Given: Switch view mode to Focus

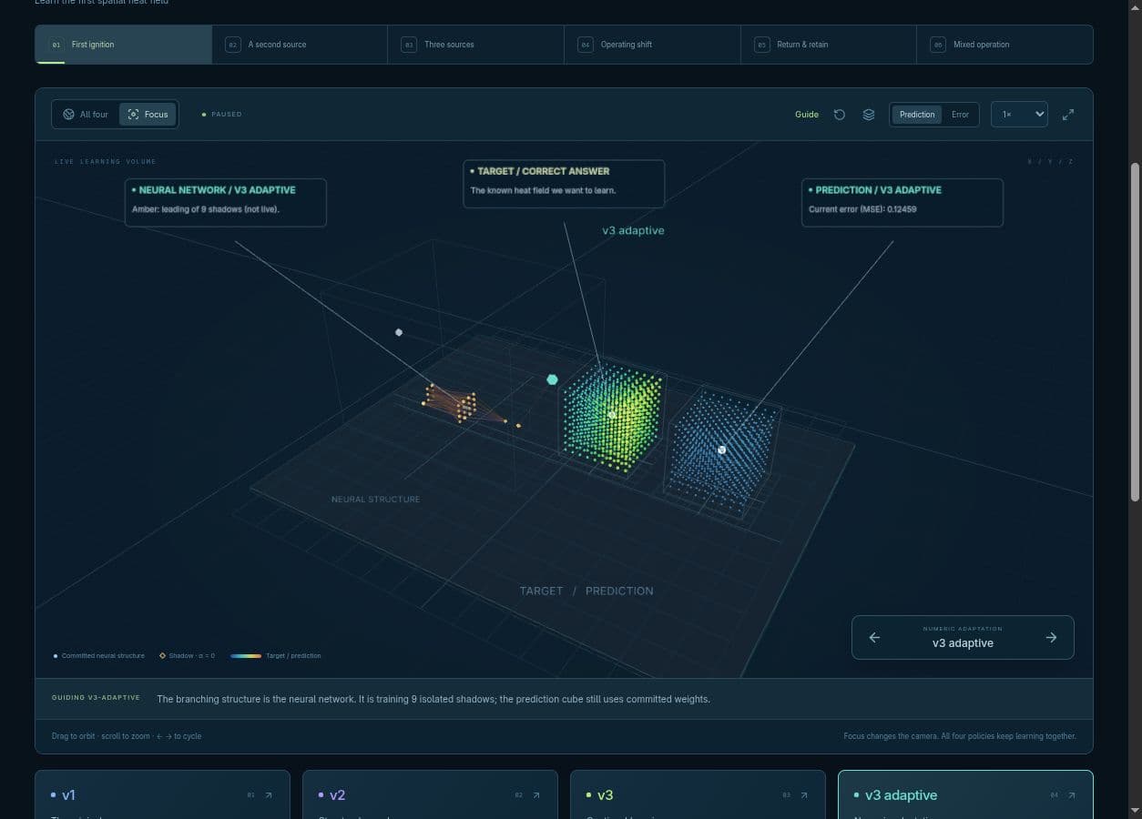Looking at the screenshot, I should click(148, 115).
